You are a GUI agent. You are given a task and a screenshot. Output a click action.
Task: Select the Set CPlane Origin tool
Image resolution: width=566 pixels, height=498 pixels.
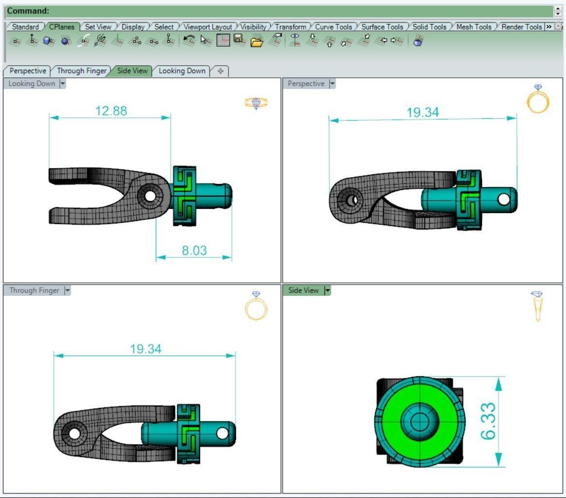[15, 41]
